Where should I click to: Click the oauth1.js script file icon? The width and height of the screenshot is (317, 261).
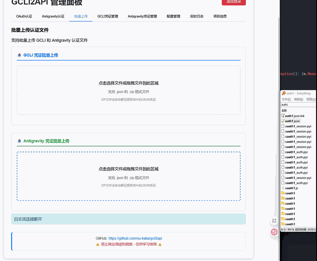(283, 188)
